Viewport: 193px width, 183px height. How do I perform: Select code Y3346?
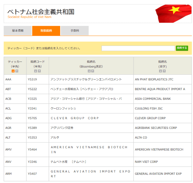click(x=32, y=162)
